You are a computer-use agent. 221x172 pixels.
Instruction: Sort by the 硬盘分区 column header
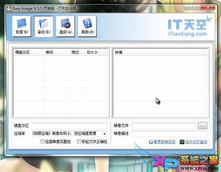click(x=29, y=52)
